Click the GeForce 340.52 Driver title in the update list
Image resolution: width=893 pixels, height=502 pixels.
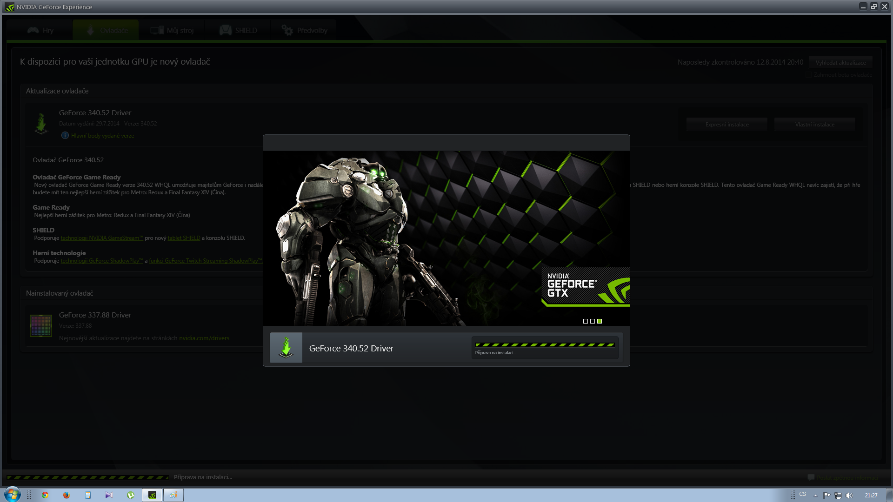coord(95,113)
